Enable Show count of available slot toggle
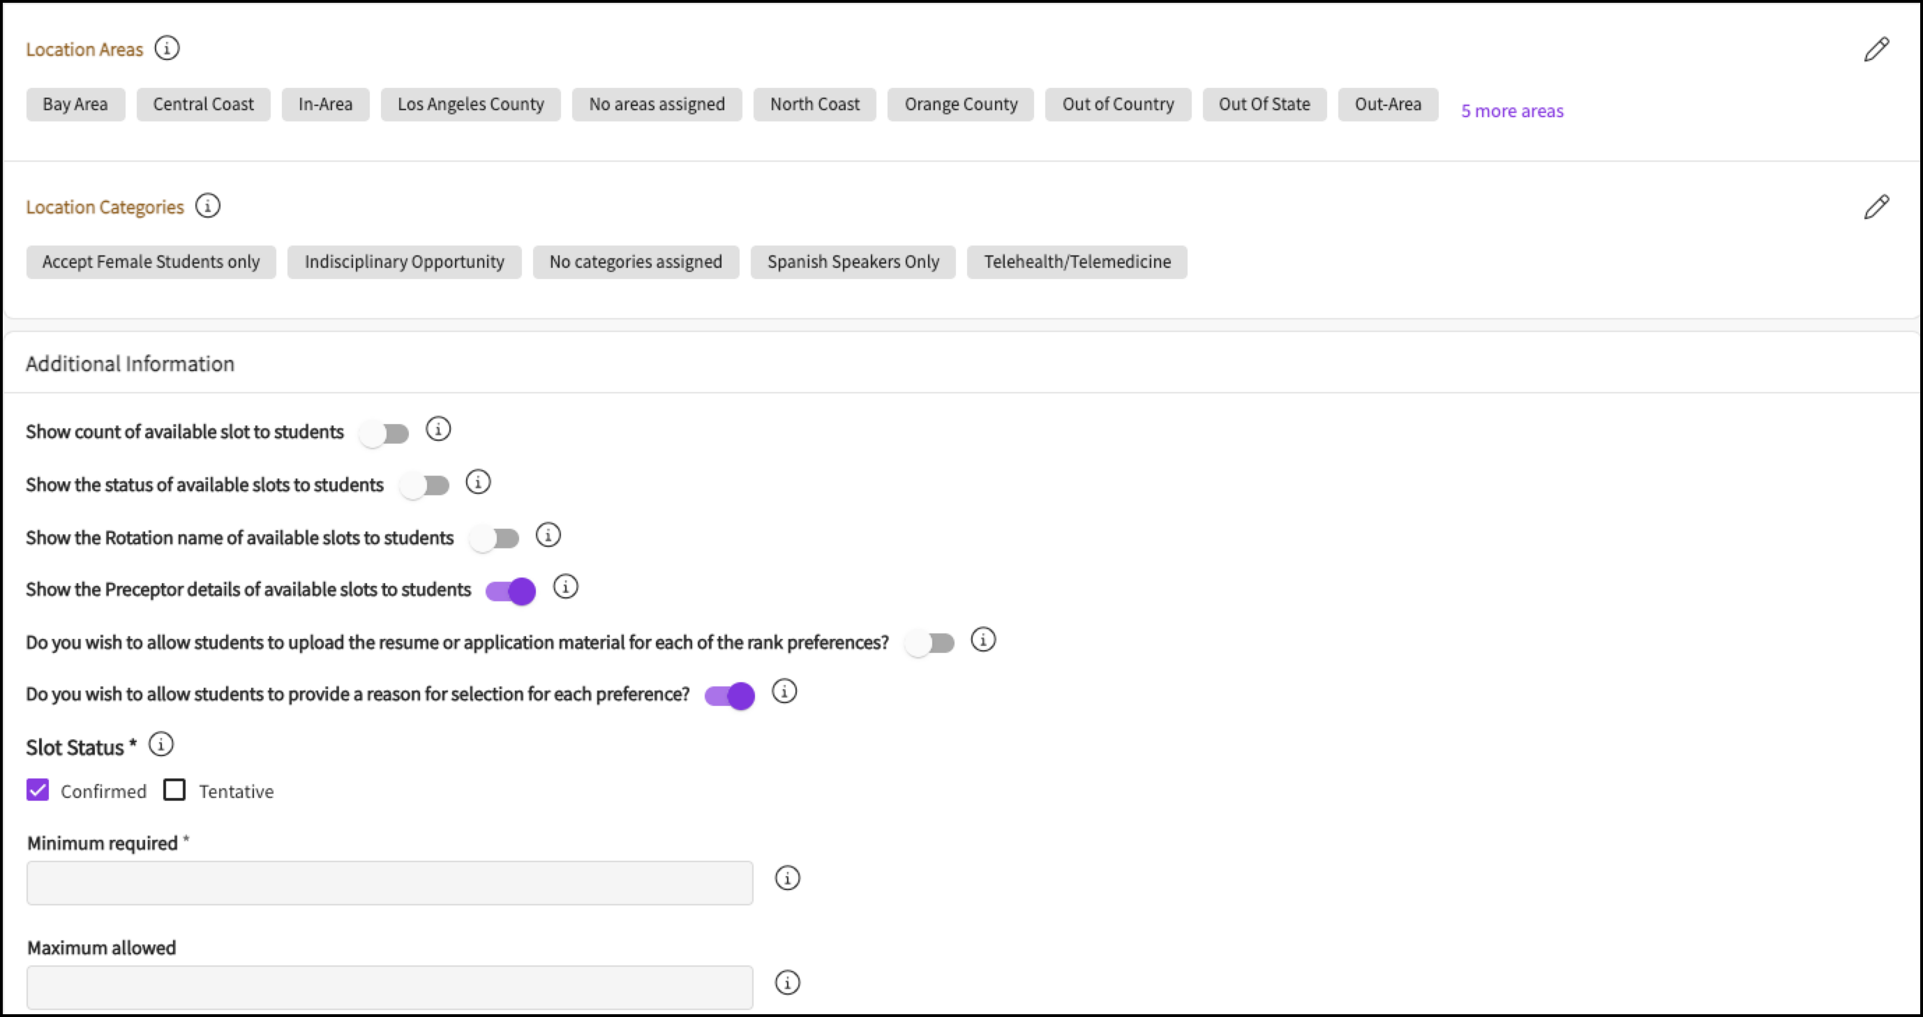 (384, 433)
